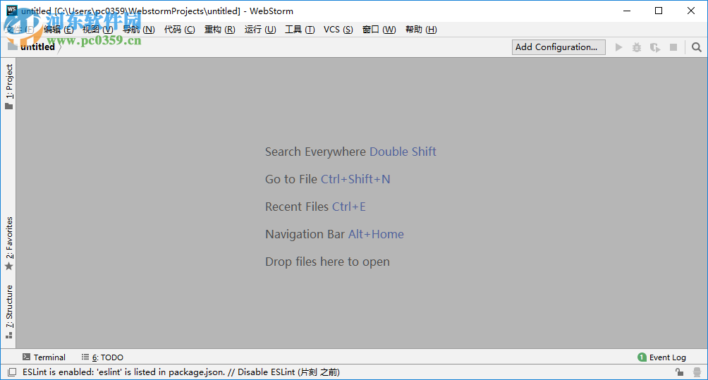
Task: Toggle the read-only lock icon in status bar
Action: point(679,372)
